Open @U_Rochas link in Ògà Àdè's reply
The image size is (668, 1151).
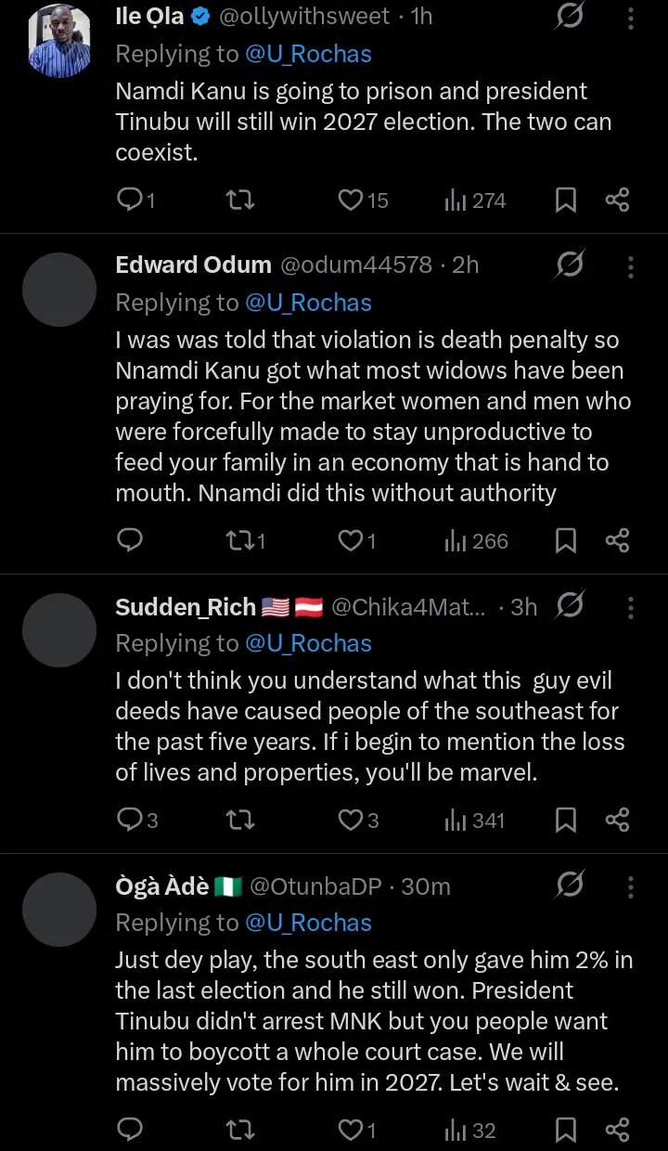[308, 923]
